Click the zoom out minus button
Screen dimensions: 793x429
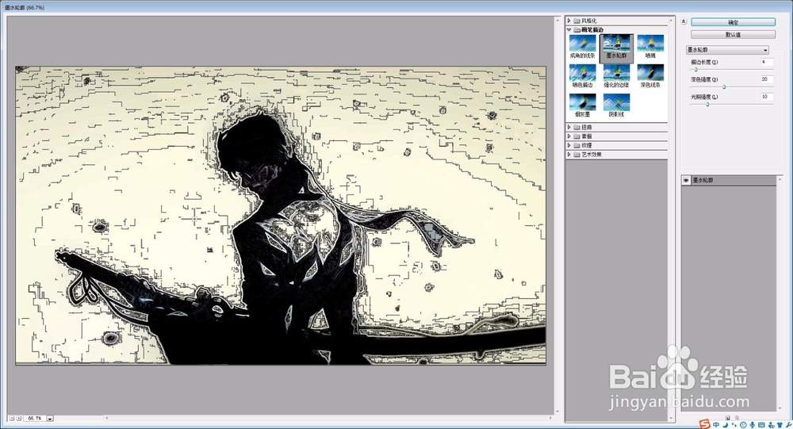[x=12, y=419]
